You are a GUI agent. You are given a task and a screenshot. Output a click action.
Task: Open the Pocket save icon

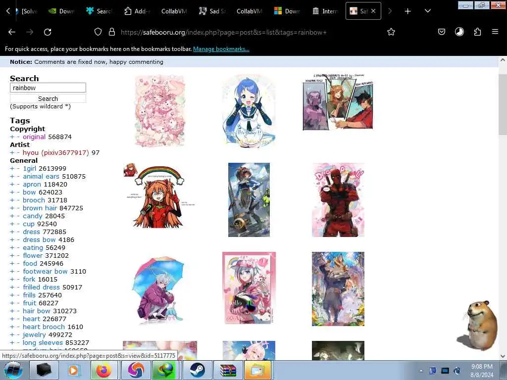pos(441,32)
